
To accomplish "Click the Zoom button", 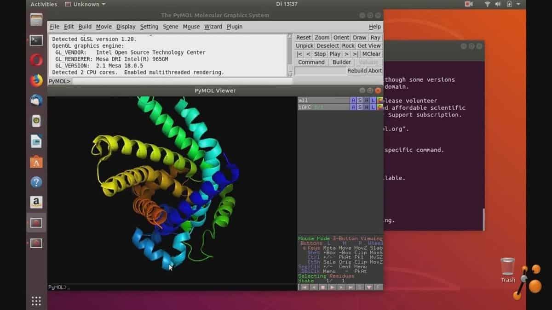I will pos(322,38).
